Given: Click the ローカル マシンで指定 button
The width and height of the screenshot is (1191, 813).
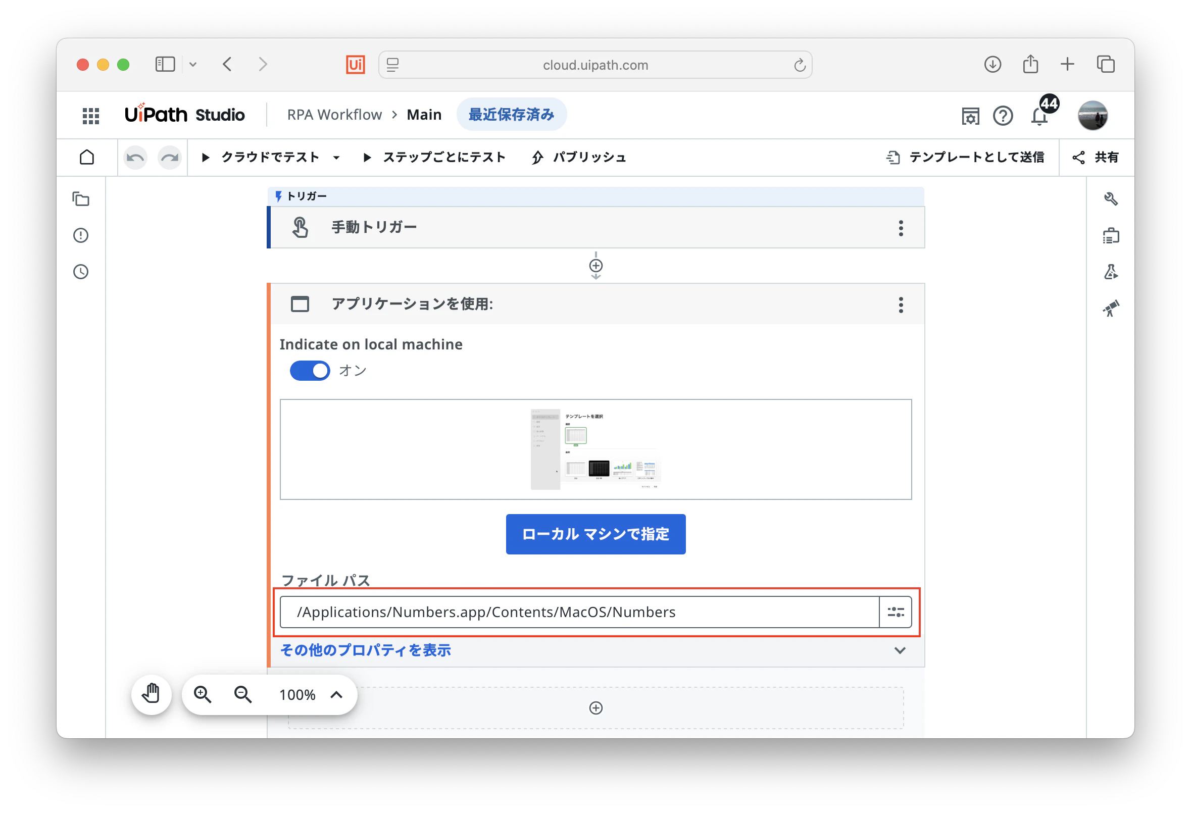Looking at the screenshot, I should (x=595, y=534).
